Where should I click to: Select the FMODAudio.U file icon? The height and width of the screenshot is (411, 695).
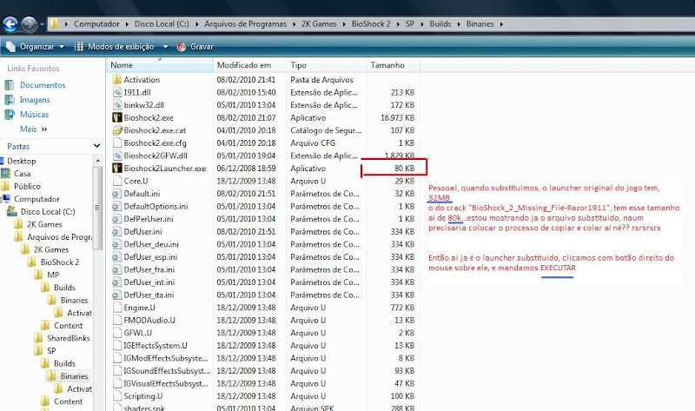point(117,320)
